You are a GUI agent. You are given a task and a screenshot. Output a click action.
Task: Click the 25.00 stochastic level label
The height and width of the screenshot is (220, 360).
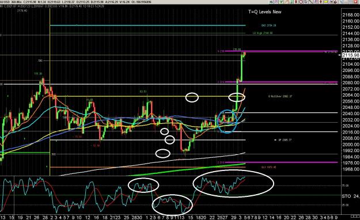click(x=345, y=205)
